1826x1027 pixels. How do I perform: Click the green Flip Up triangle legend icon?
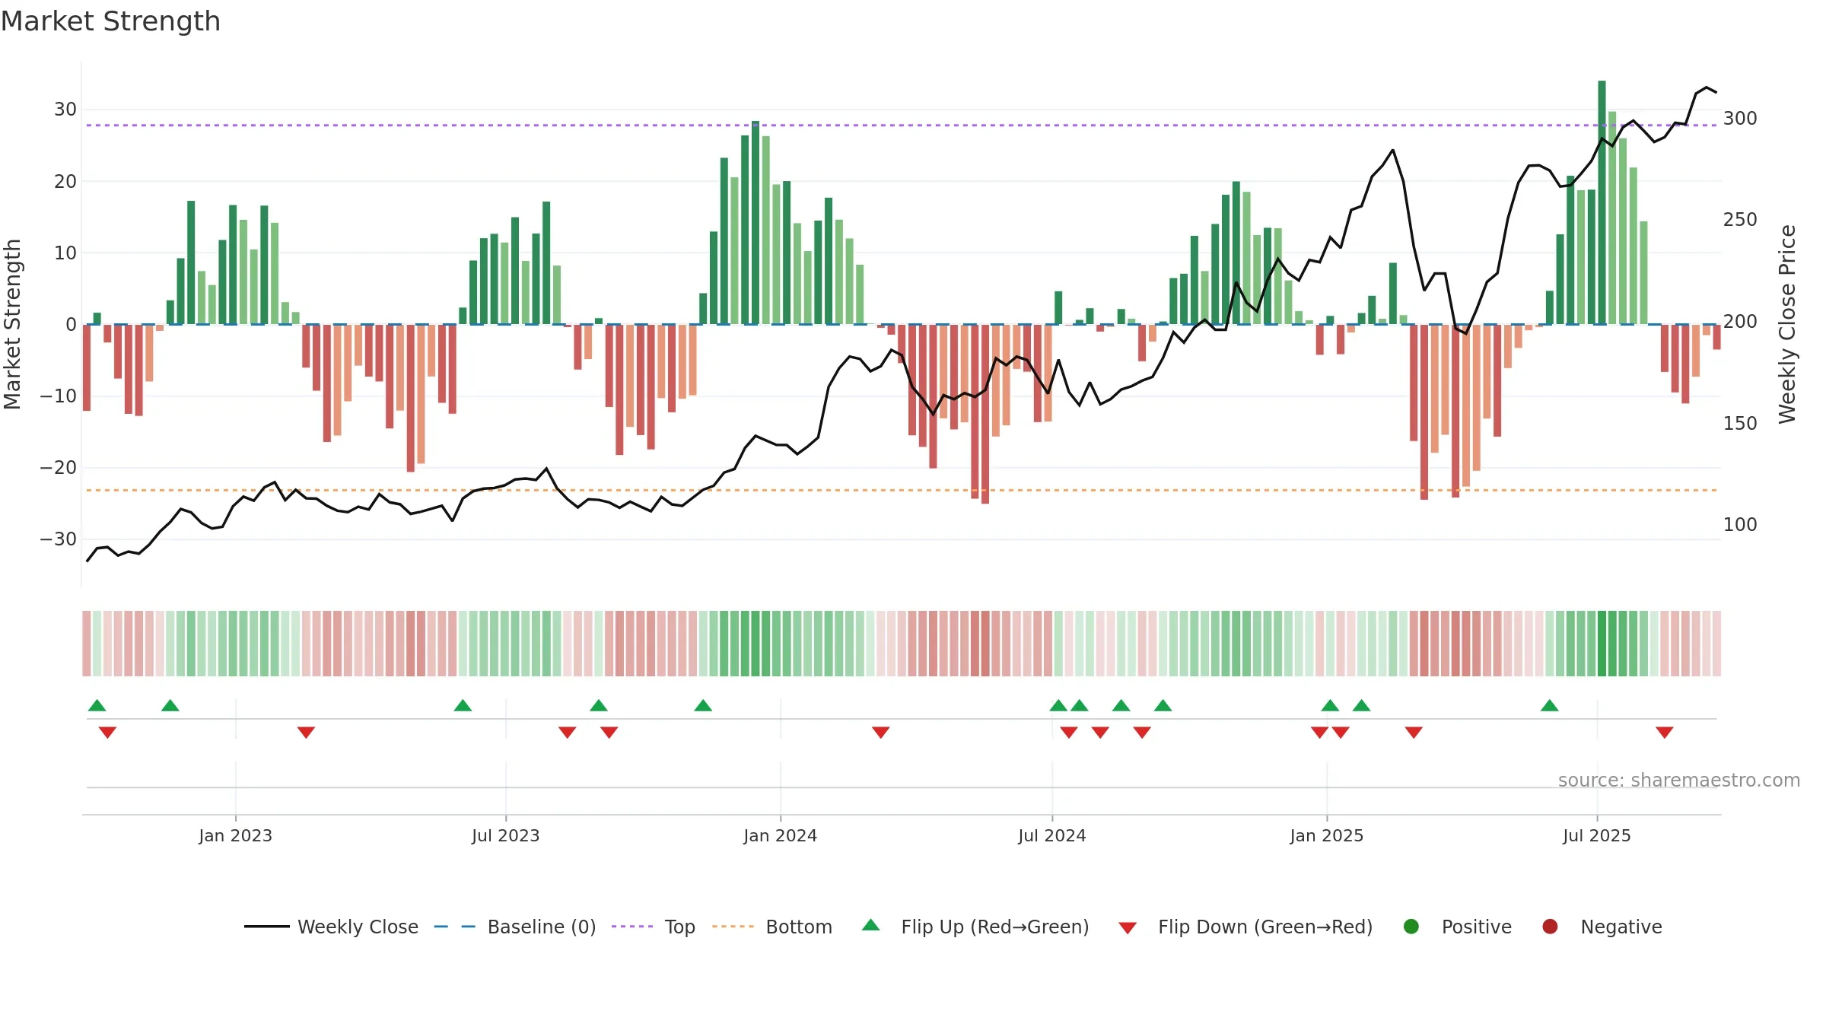tap(871, 925)
